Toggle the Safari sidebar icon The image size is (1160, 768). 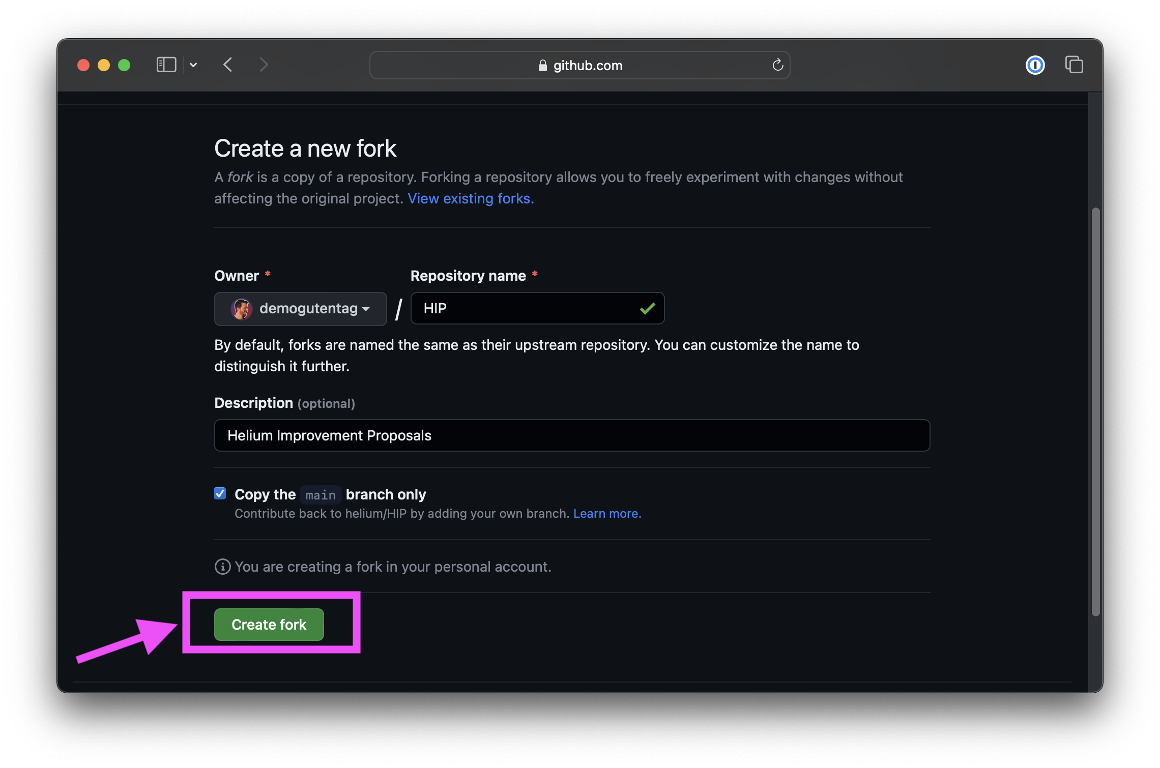coord(166,65)
